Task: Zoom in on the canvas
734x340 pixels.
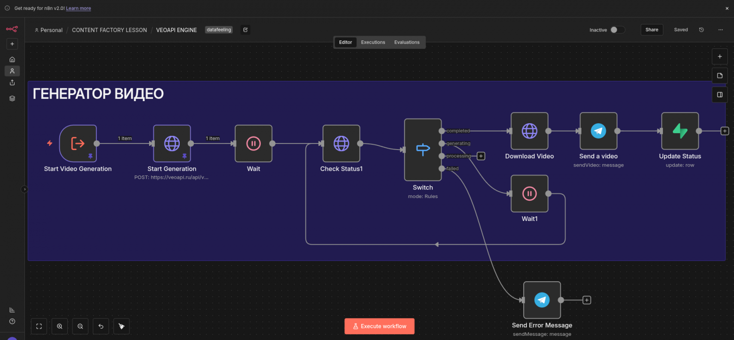Action: coord(60,326)
